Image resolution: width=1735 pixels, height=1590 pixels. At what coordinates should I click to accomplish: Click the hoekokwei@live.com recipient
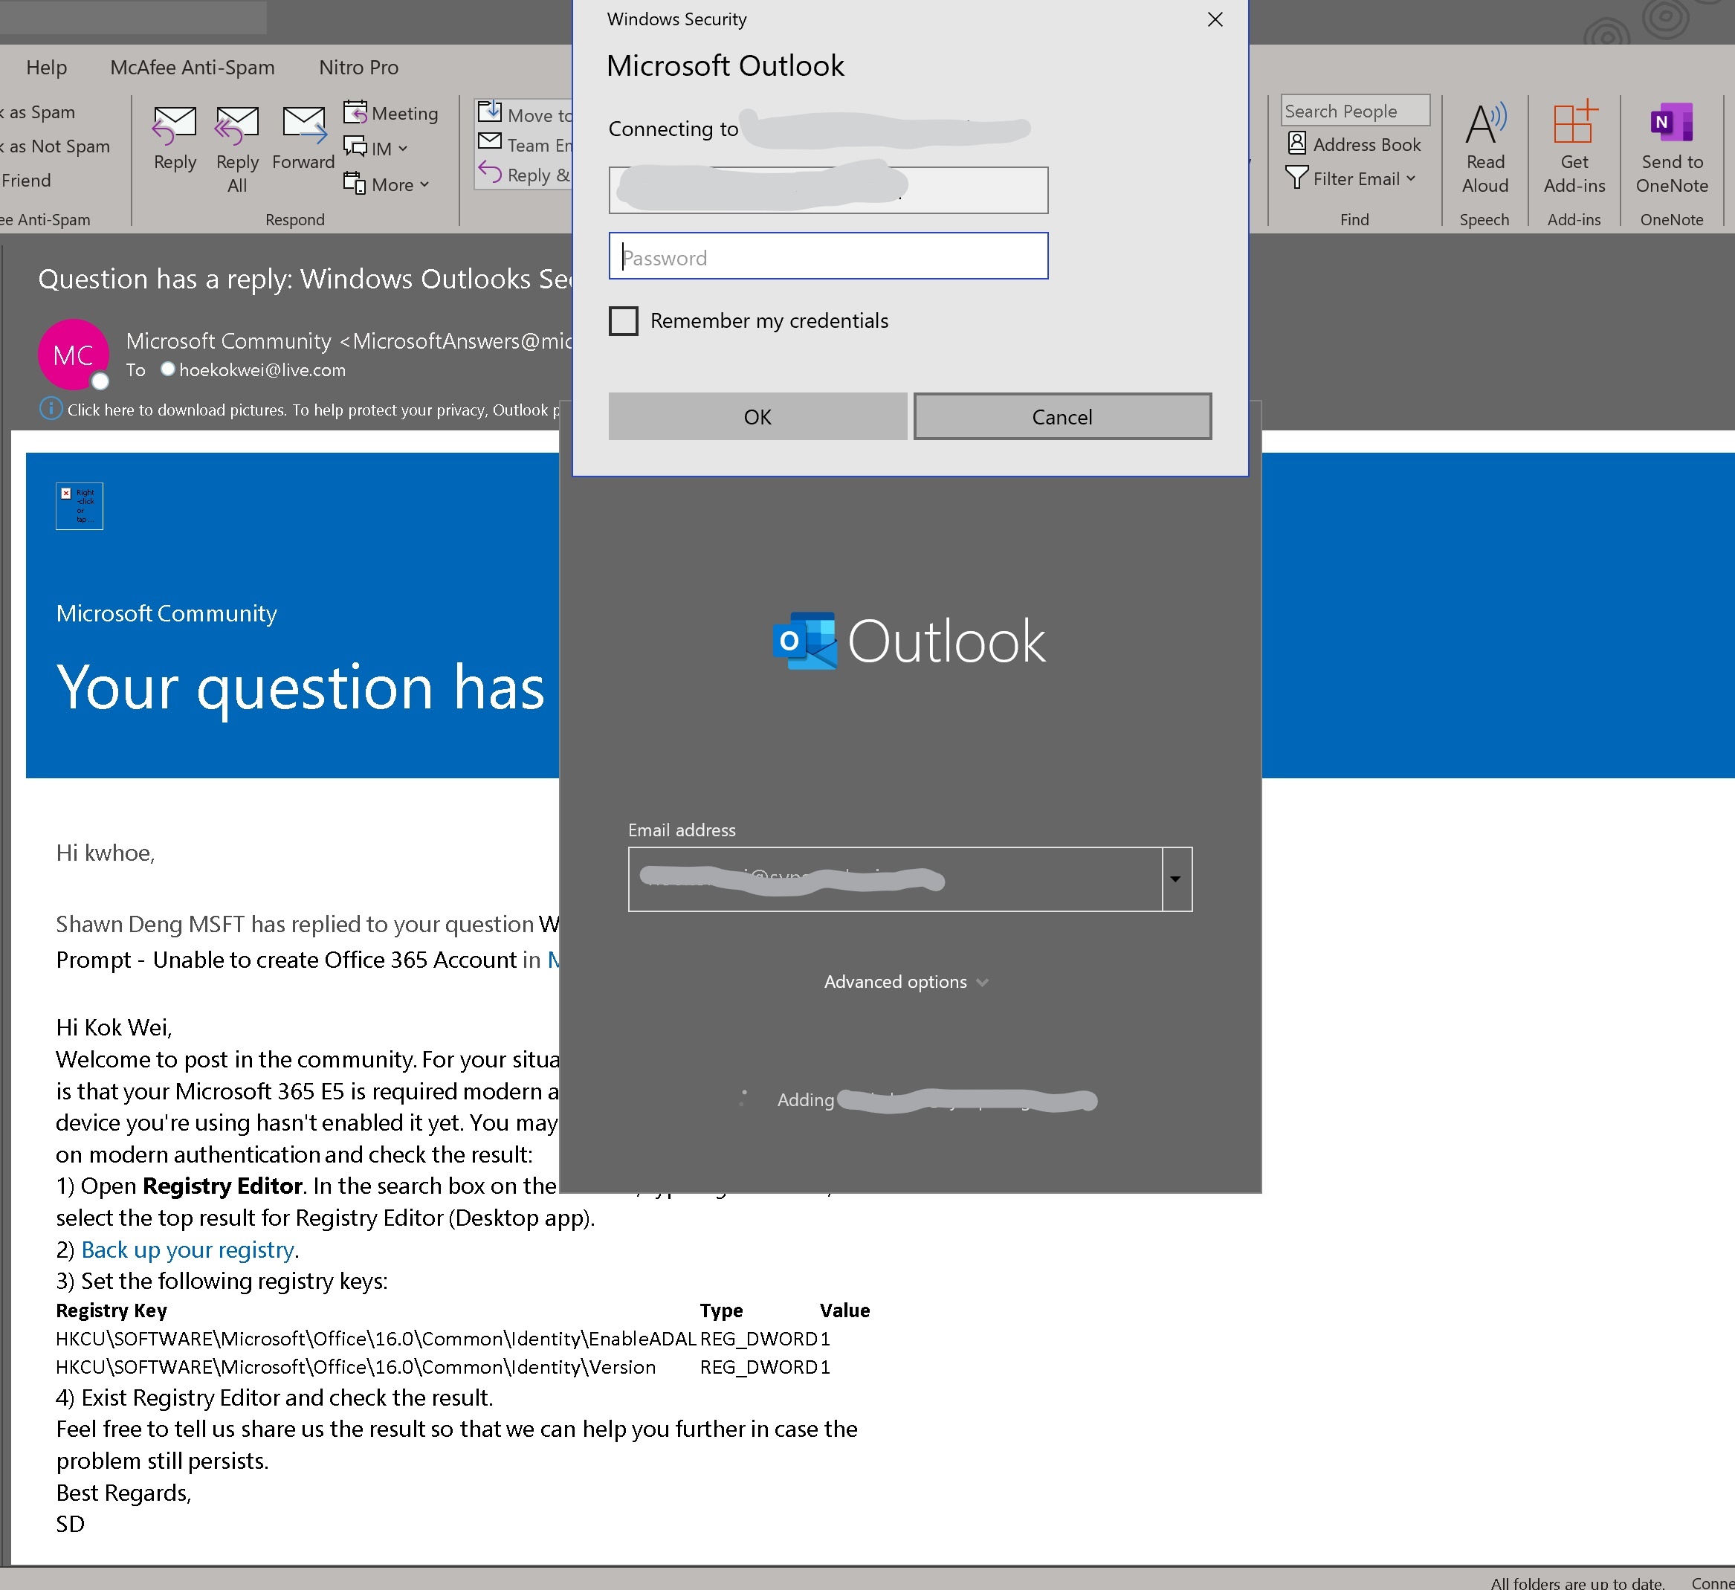click(x=262, y=370)
